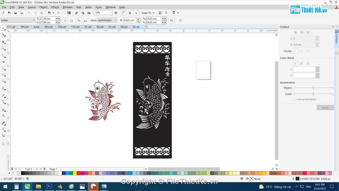
Task: Select the Transparency tool
Action: pyautogui.click(x=3, y=116)
